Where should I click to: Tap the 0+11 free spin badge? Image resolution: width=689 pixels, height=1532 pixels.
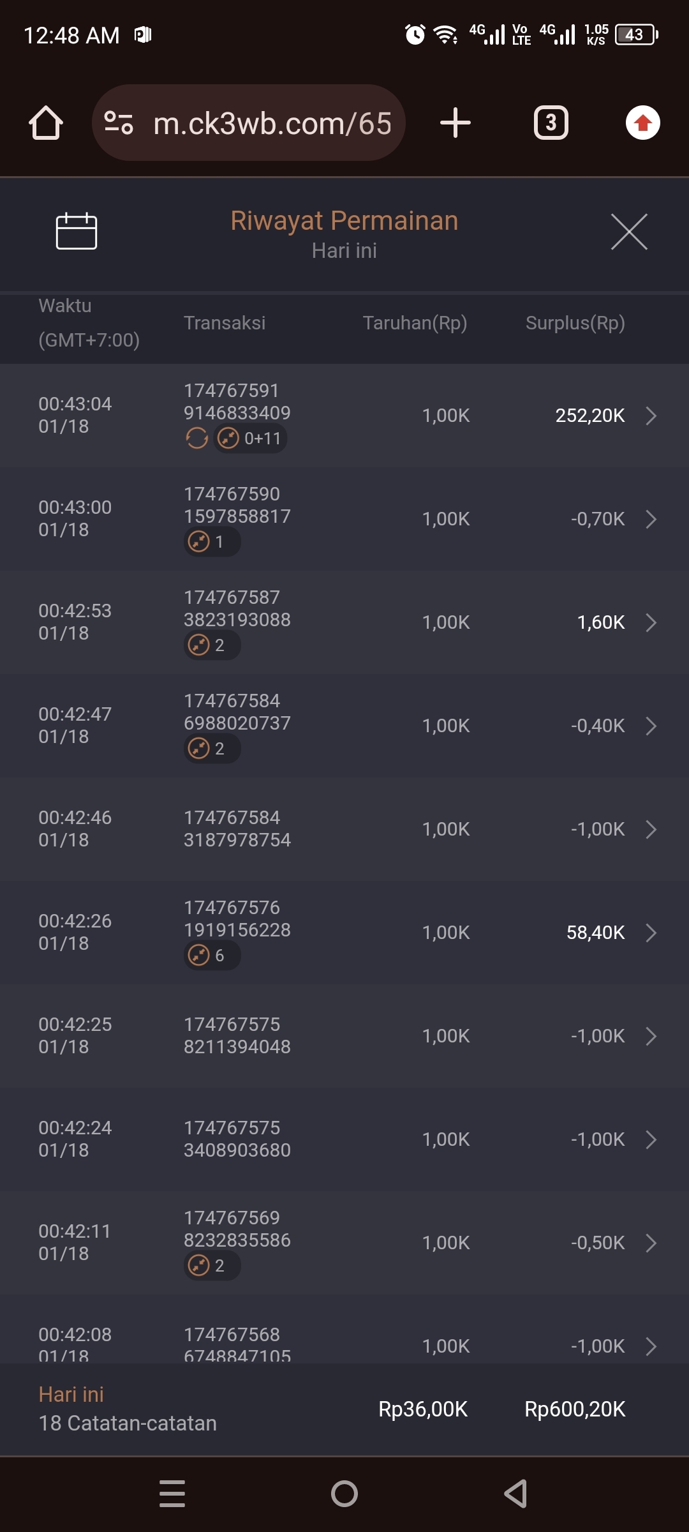click(250, 439)
